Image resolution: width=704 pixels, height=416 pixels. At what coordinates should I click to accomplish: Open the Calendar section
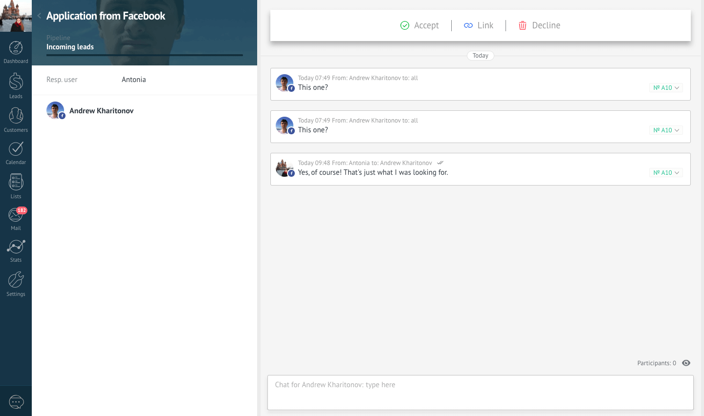[16, 153]
